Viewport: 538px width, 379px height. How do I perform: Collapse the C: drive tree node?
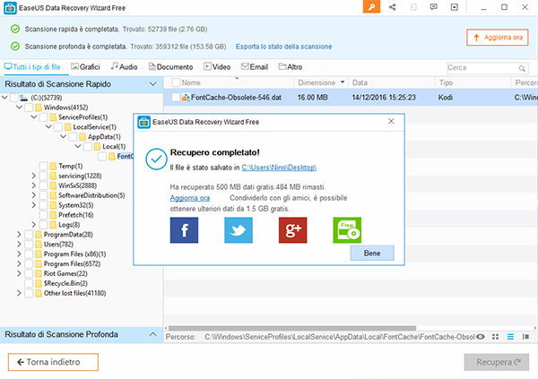coord(4,98)
